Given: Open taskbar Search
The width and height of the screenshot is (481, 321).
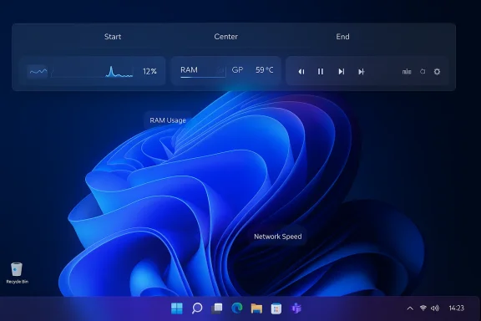Looking at the screenshot, I should [197, 308].
